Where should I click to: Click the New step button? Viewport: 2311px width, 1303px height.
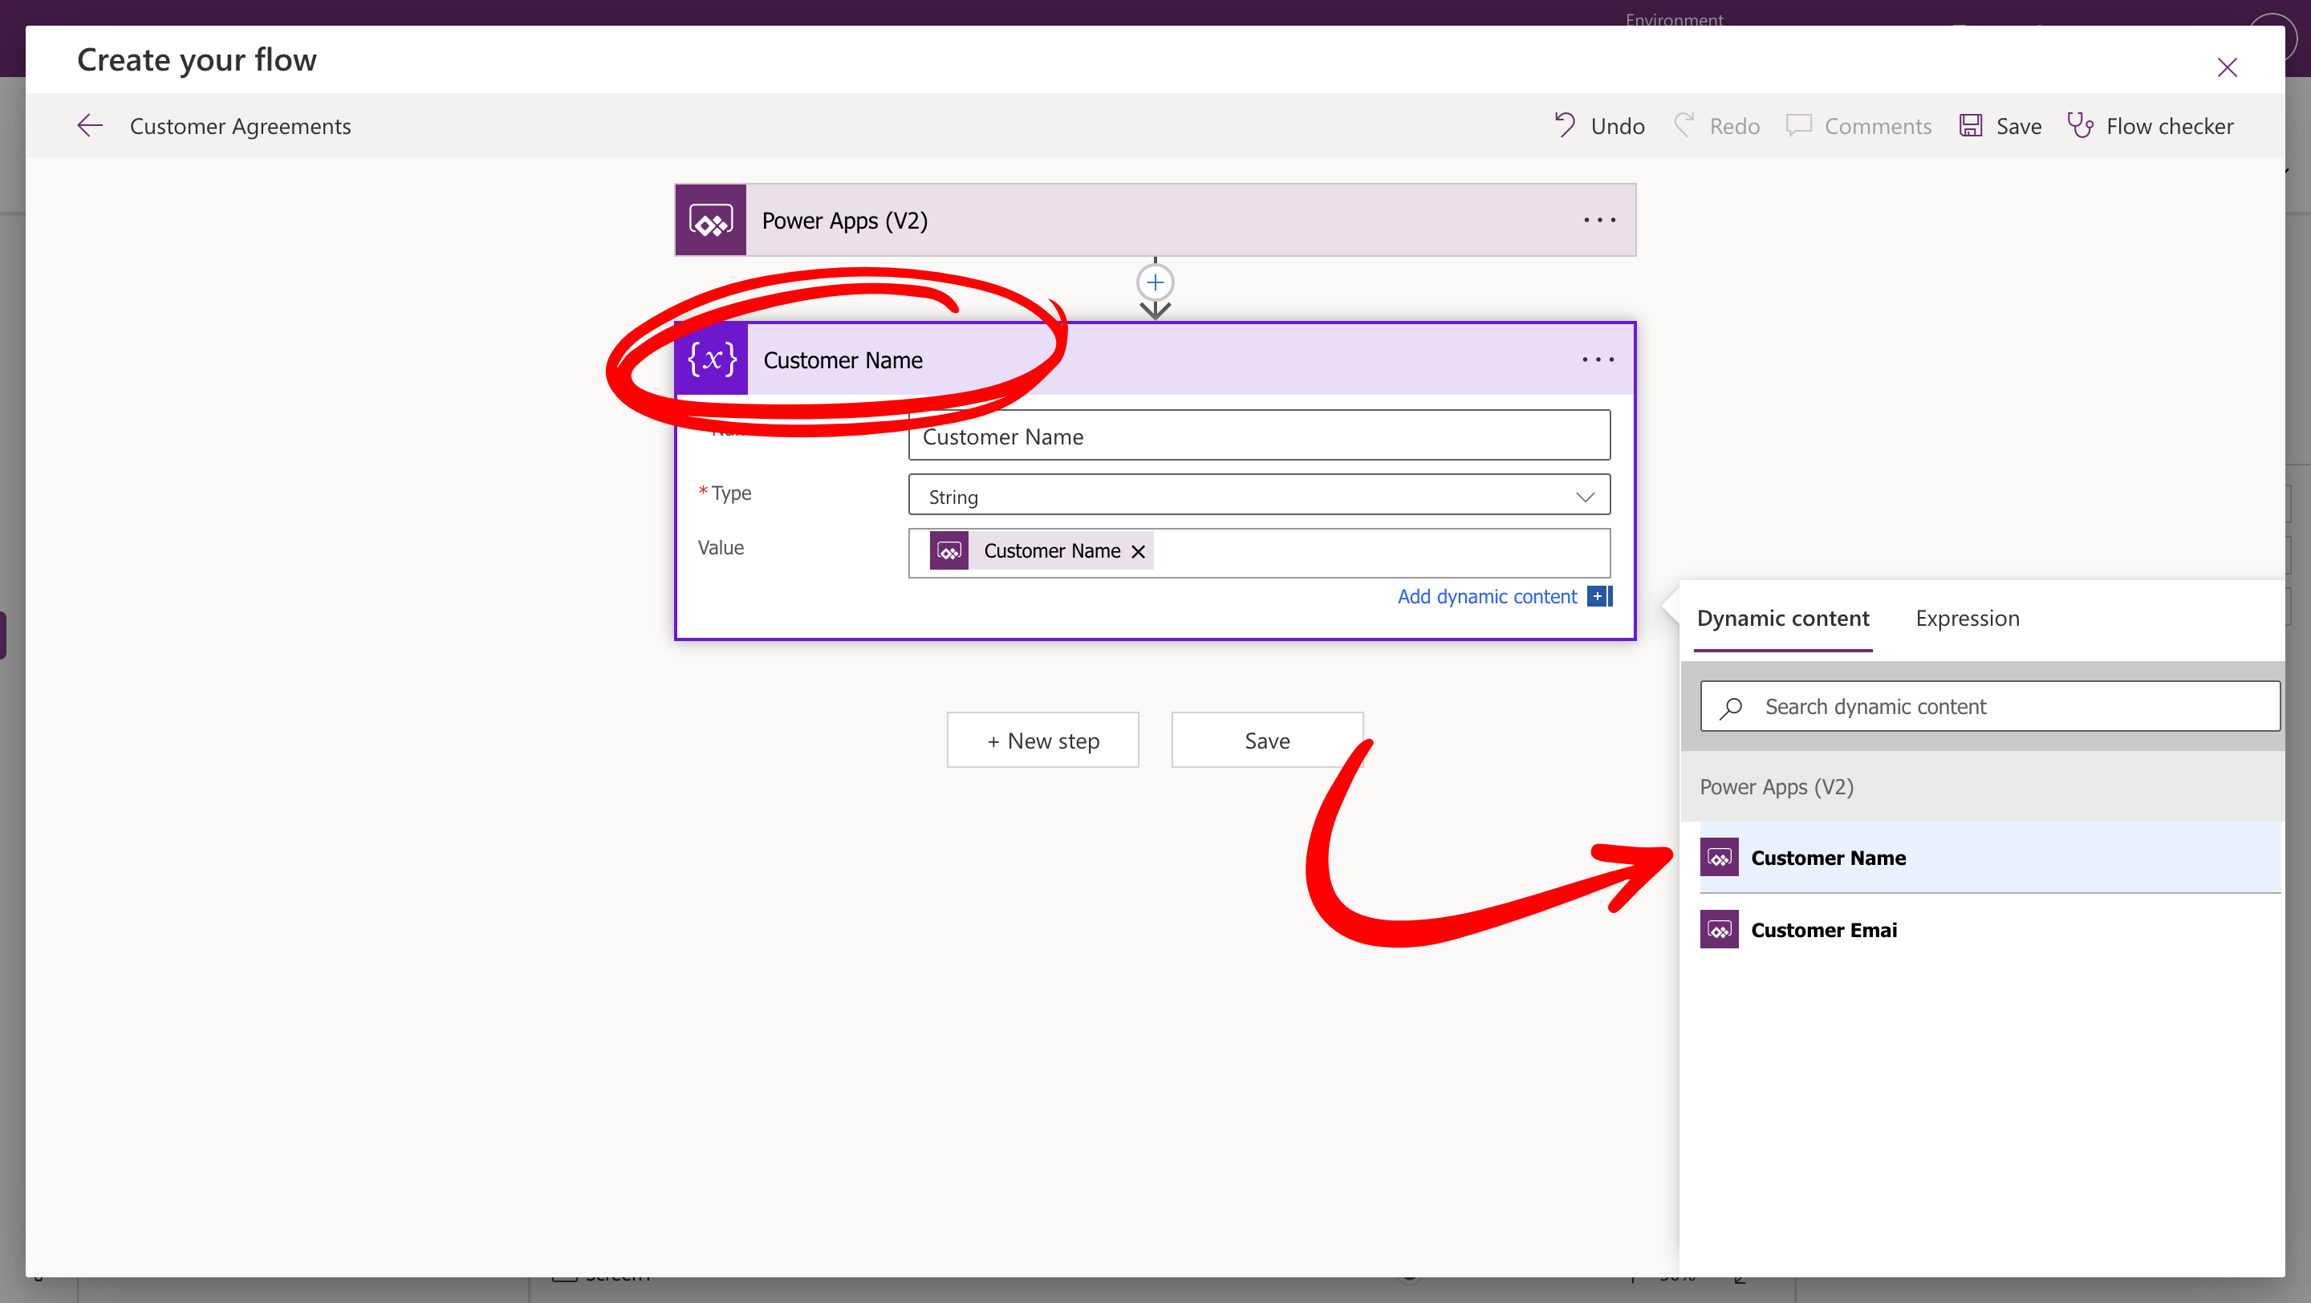click(1042, 741)
